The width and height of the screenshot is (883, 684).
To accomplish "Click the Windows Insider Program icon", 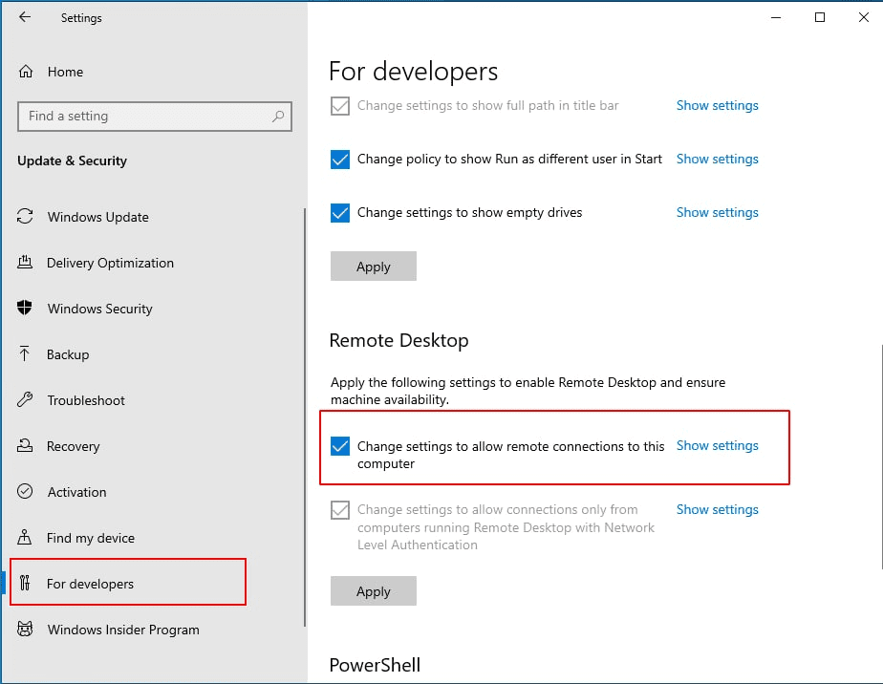I will point(25,629).
